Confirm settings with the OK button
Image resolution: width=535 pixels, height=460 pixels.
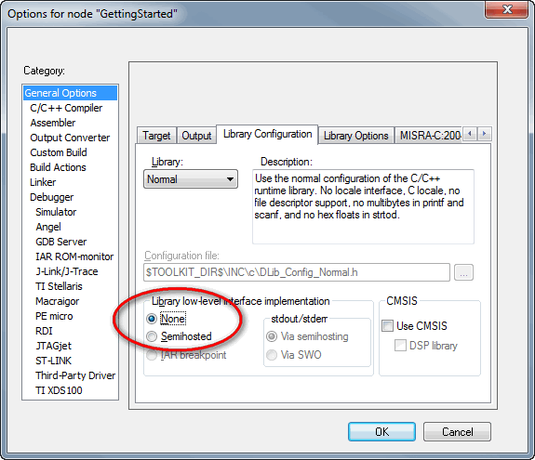pos(381,432)
